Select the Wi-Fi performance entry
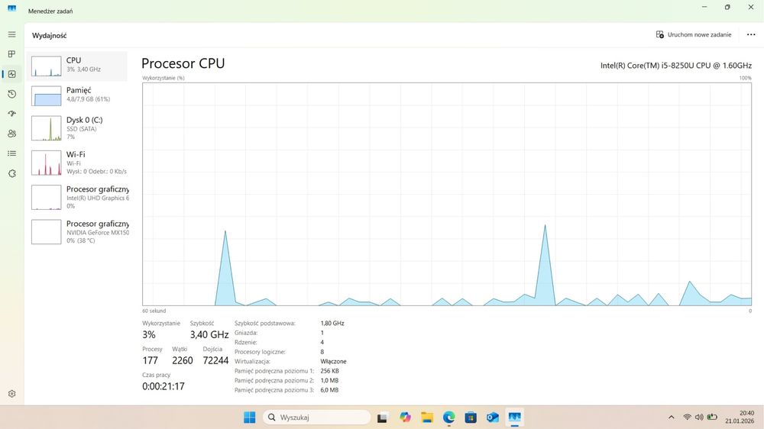Image resolution: width=764 pixels, height=429 pixels. (78, 162)
